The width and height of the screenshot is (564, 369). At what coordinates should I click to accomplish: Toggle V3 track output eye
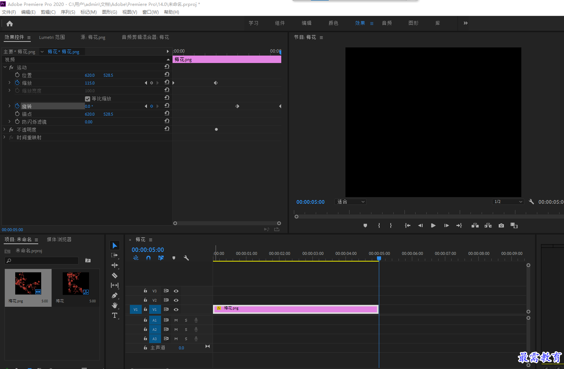[x=176, y=291]
